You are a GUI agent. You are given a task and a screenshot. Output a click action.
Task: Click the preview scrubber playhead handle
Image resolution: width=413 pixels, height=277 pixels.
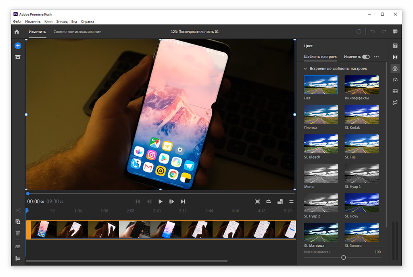(28, 194)
